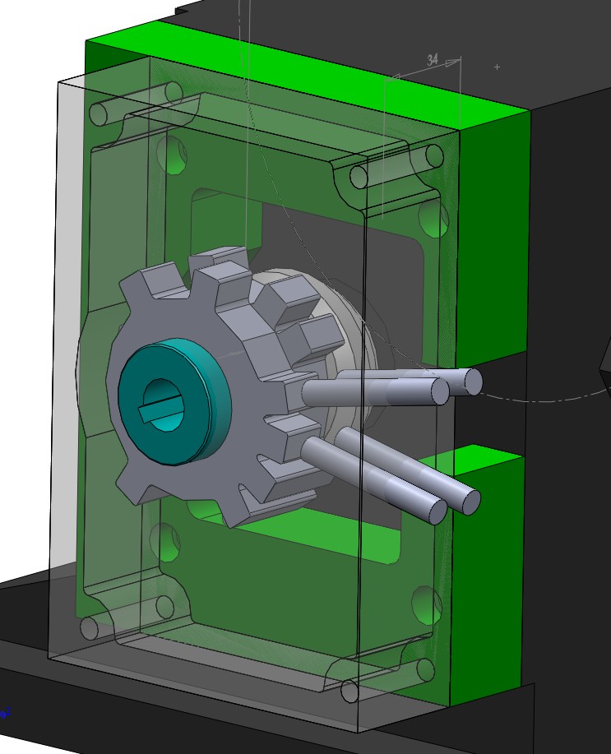
Task: Click the top face of green plate
Action: click(312, 74)
